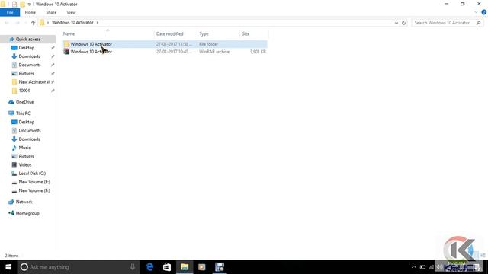488x274 pixels.
Task: Expand breadcrumb arrow after Windows 10 Activator
Action: coord(97,23)
